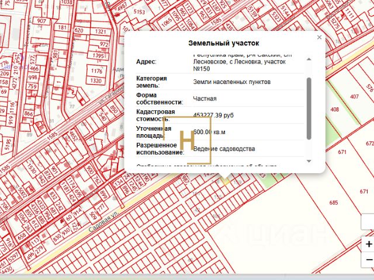Viewport: 374px width, 280px height.
Task: Select the highlighted yellow parcel under the popup pointer
Action: click(x=226, y=182)
